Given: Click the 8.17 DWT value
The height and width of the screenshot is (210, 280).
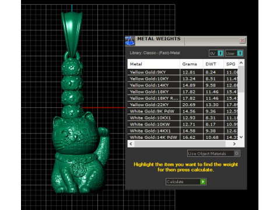Looking at the screenshot, I should click(x=211, y=124).
